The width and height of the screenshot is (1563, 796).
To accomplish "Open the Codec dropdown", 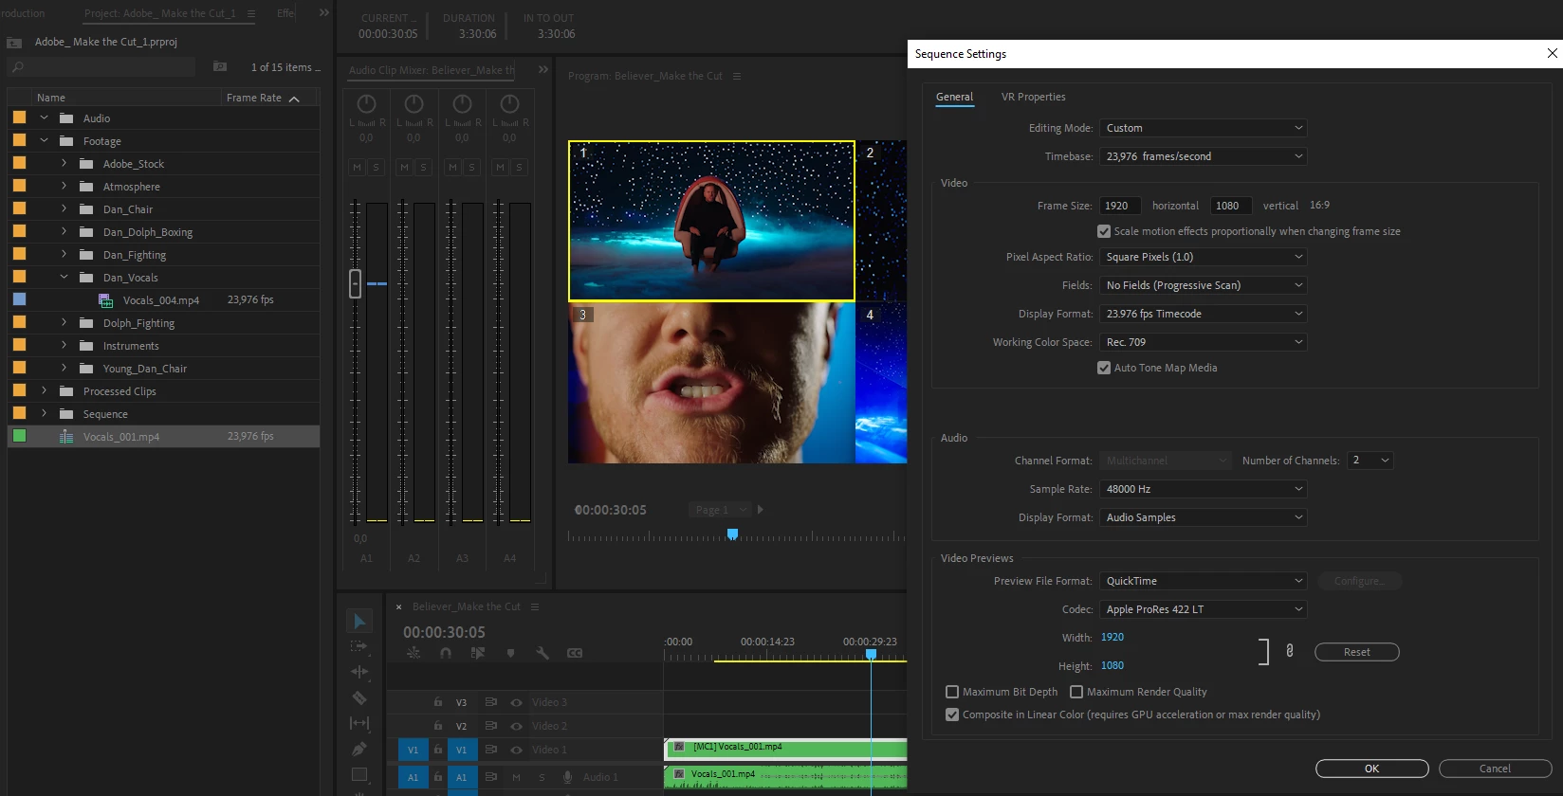I will [x=1204, y=609].
